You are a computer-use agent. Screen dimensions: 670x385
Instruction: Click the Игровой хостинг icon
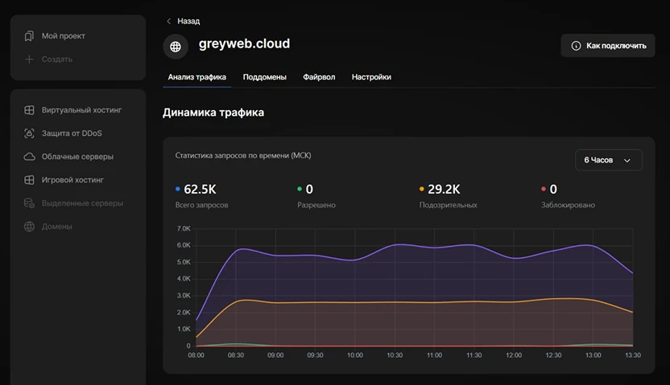tap(29, 180)
